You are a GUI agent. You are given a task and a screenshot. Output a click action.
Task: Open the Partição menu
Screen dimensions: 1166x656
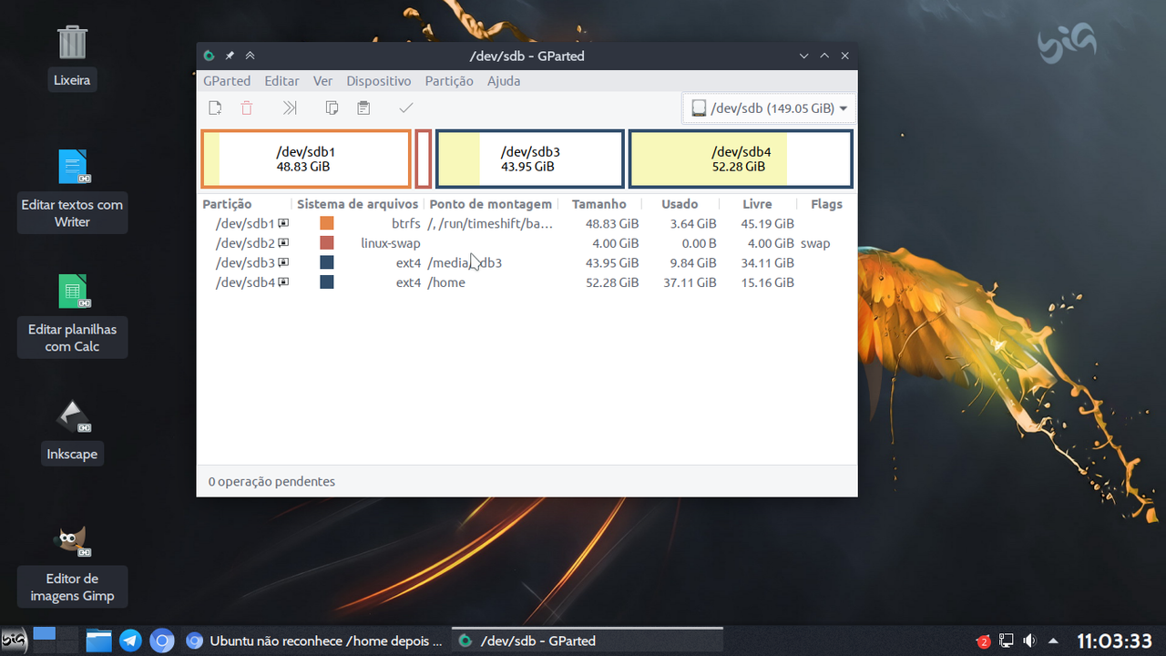(449, 81)
